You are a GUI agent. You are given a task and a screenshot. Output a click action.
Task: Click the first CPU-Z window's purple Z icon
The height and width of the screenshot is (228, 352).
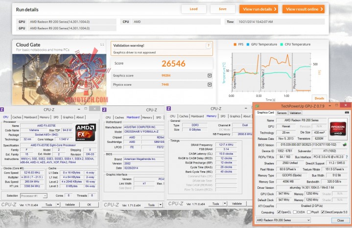pos(2,110)
